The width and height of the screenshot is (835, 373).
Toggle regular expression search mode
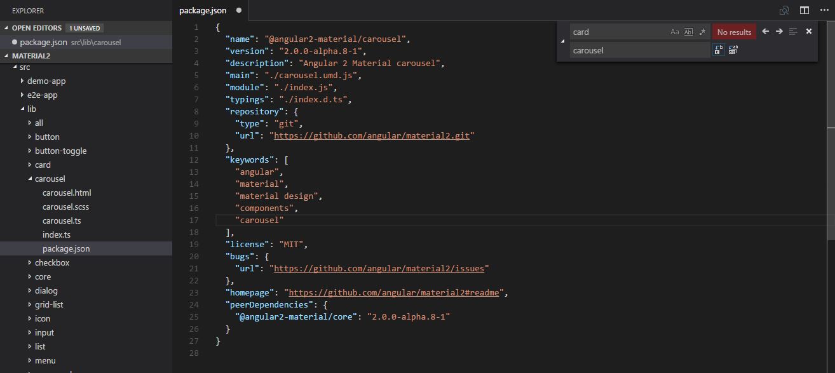click(702, 32)
